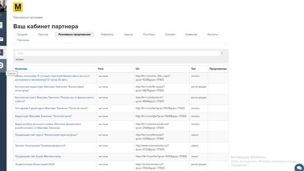304x171 pixels.
Task: Go to the Комиссии tab
Action: pos(191,34)
